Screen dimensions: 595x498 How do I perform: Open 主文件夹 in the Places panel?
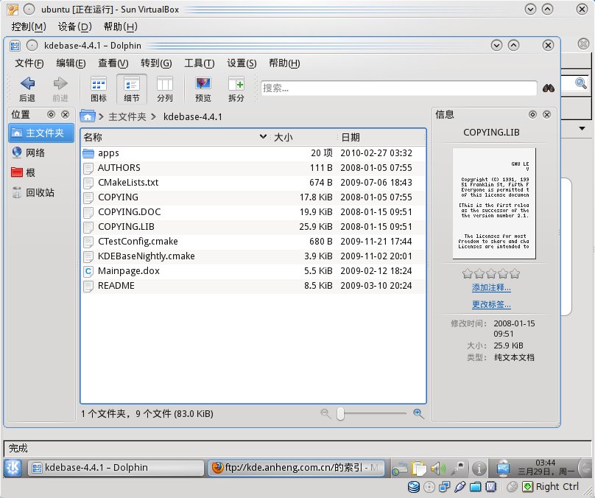click(x=41, y=133)
